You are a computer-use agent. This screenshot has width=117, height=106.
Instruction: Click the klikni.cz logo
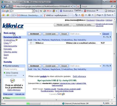pyautogui.click(x=13, y=26)
